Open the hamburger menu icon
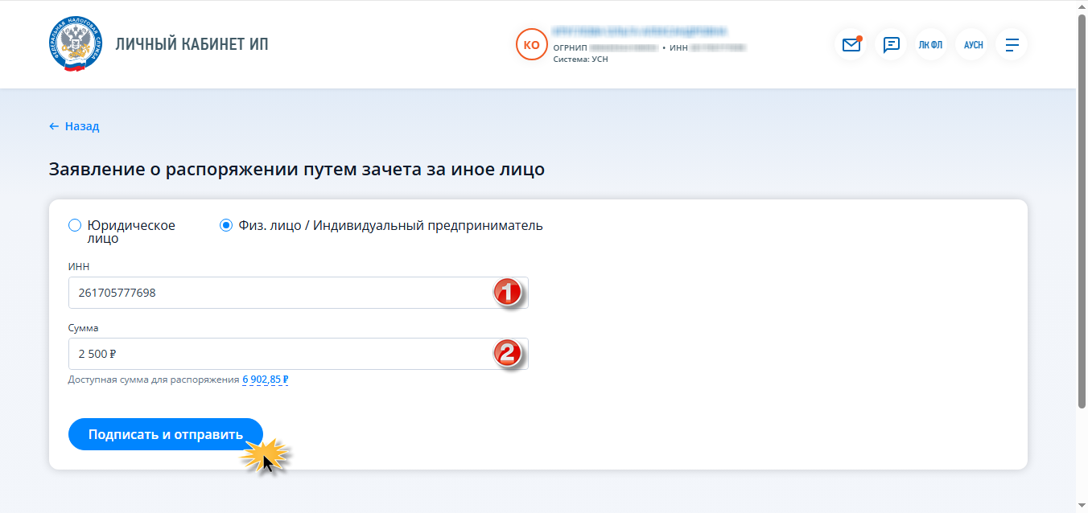This screenshot has height=513, width=1088. click(x=1012, y=45)
